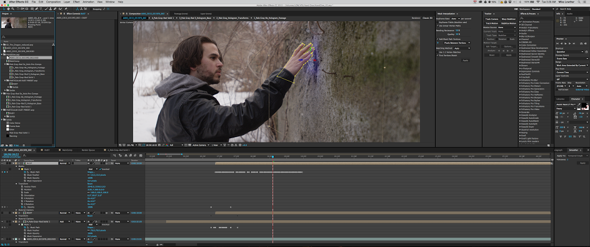This screenshot has height=247, width=590.
Task: Click the Warp Stabilizer button
Action: (508, 19)
